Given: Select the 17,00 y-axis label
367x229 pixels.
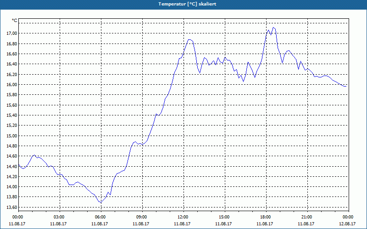Looking at the screenshot, I should point(12,33).
